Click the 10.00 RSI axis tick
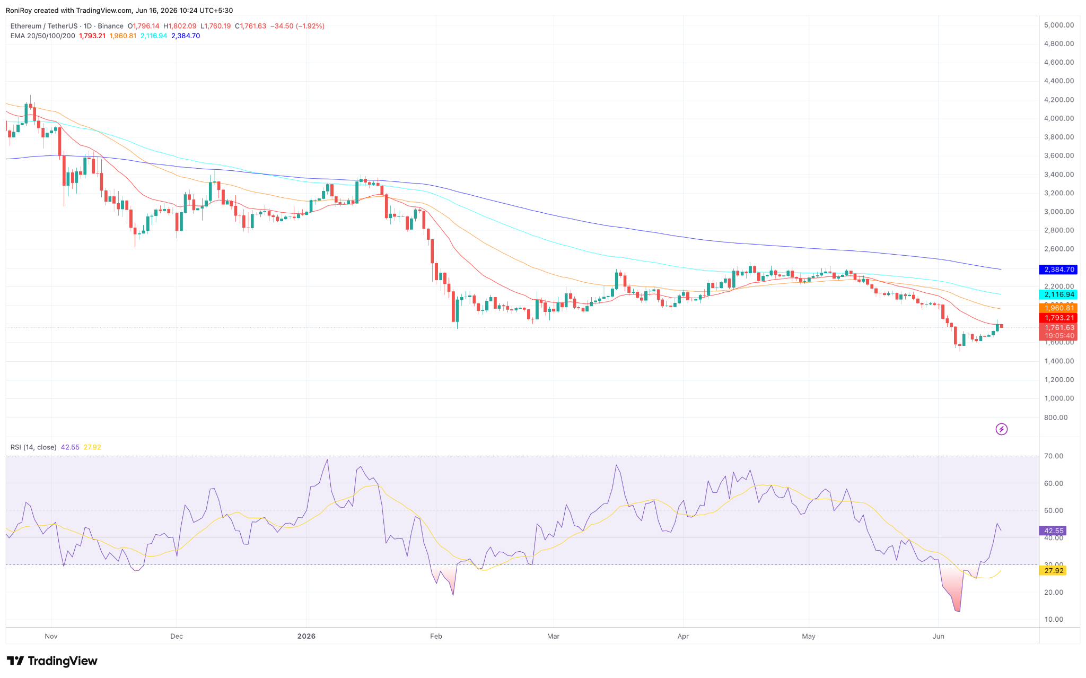 click(1053, 620)
